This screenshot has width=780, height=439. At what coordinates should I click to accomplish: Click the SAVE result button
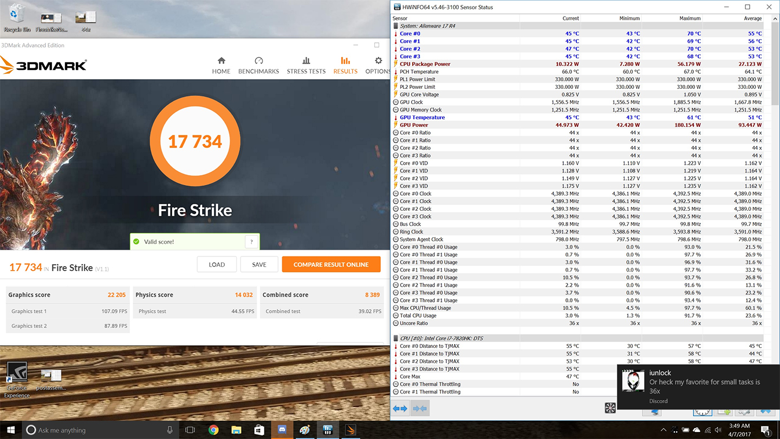[x=259, y=264]
